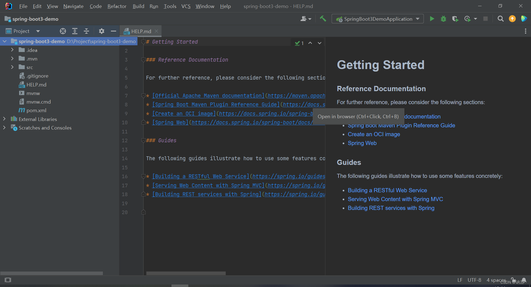531x287 pixels.
Task: Click the Stop square icon
Action: pos(485,19)
